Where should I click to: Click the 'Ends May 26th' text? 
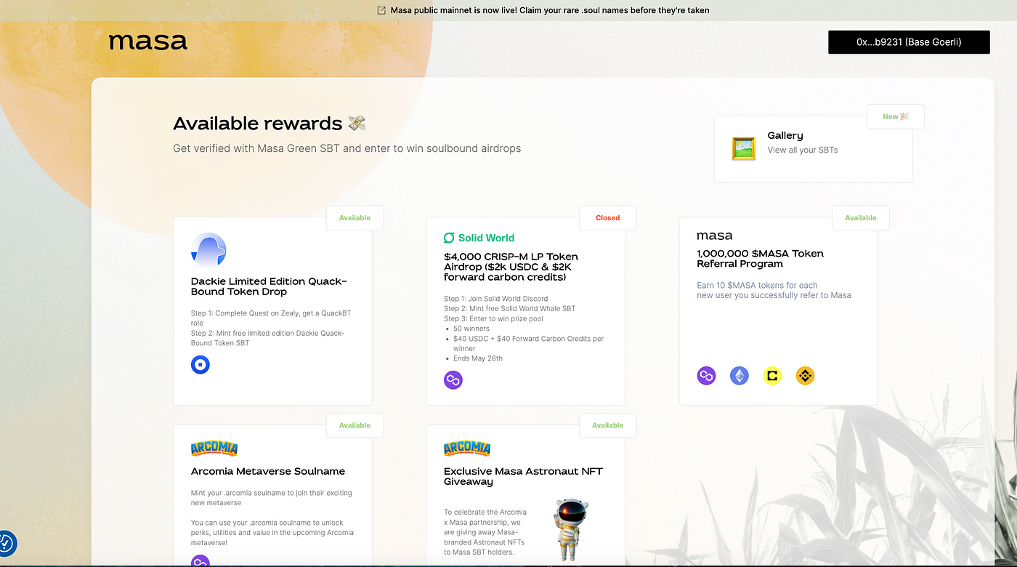pyautogui.click(x=478, y=358)
